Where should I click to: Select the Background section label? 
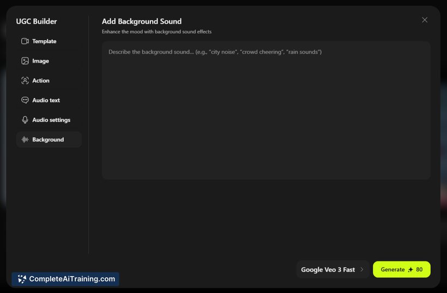[48, 140]
